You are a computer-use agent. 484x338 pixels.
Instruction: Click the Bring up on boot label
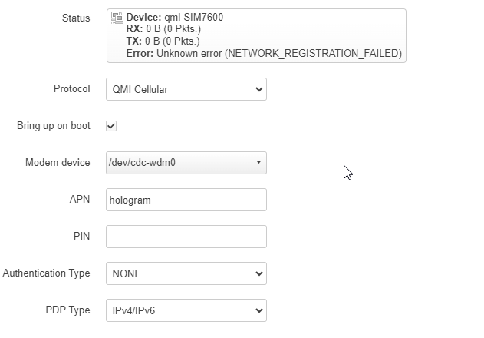click(x=54, y=126)
